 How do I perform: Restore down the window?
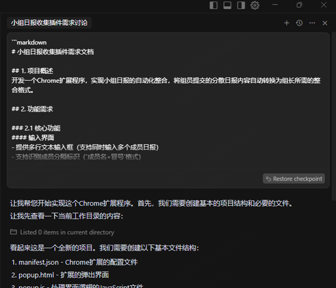coord(299,5)
